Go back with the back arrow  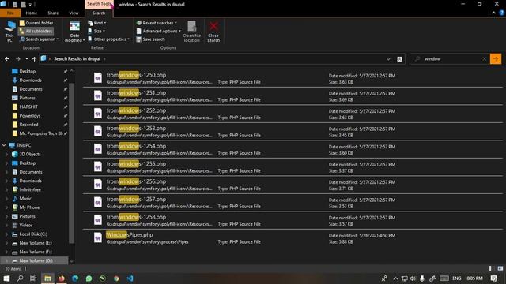[7, 59]
